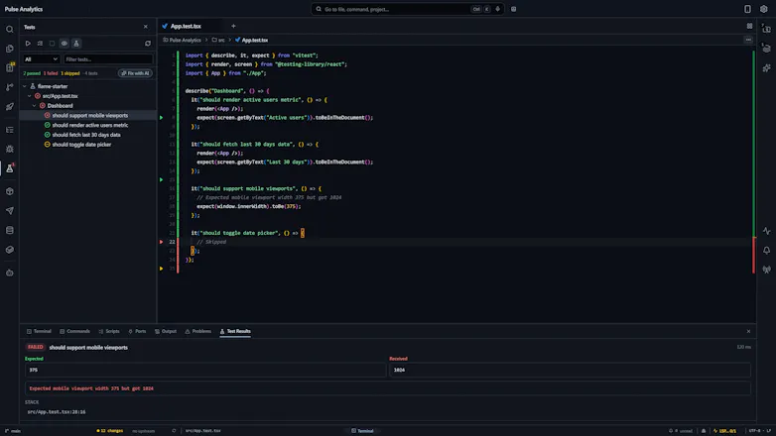Image resolution: width=776 pixels, height=436 pixels.
Task: Click the Fix with AI button
Action: [135, 73]
